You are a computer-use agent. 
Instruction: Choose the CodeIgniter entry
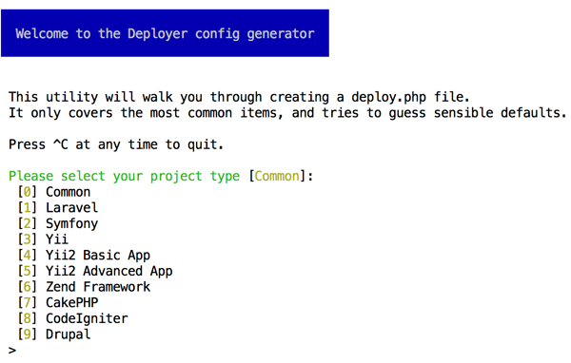pyautogui.click(x=87, y=318)
